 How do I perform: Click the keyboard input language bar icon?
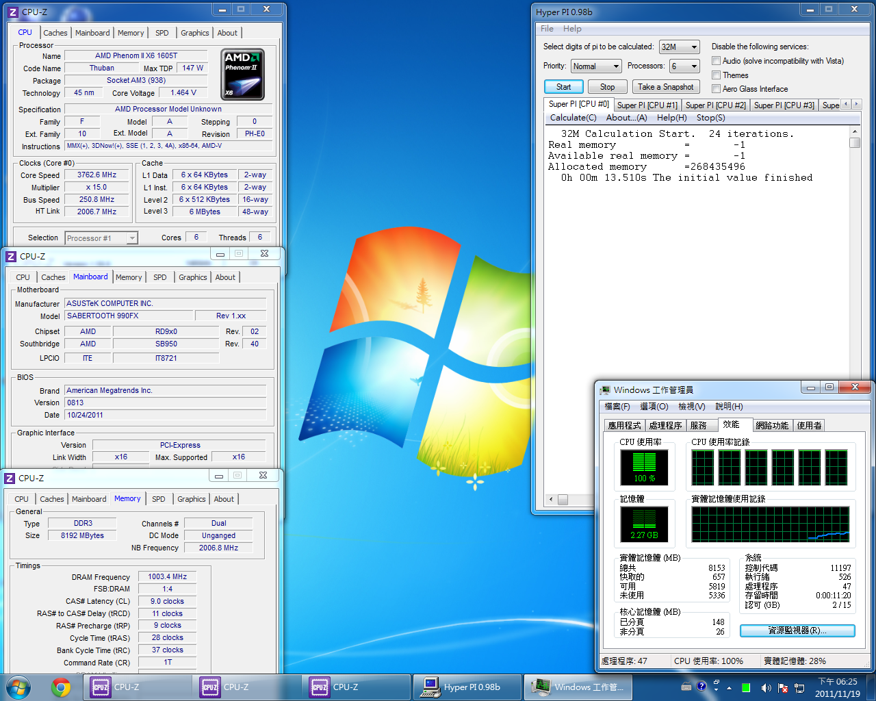click(686, 686)
